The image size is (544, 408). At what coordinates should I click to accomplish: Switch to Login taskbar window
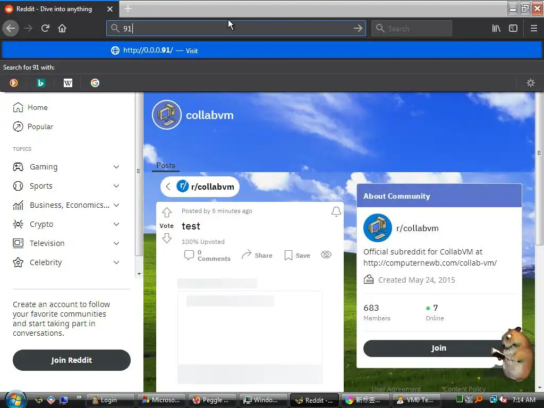point(110,400)
